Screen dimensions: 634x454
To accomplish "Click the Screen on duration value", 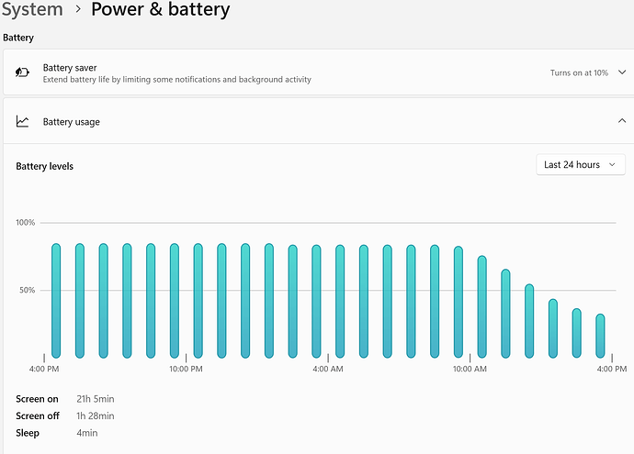I will tap(96, 399).
